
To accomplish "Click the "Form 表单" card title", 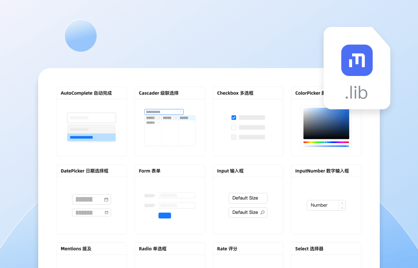I will (x=149, y=171).
